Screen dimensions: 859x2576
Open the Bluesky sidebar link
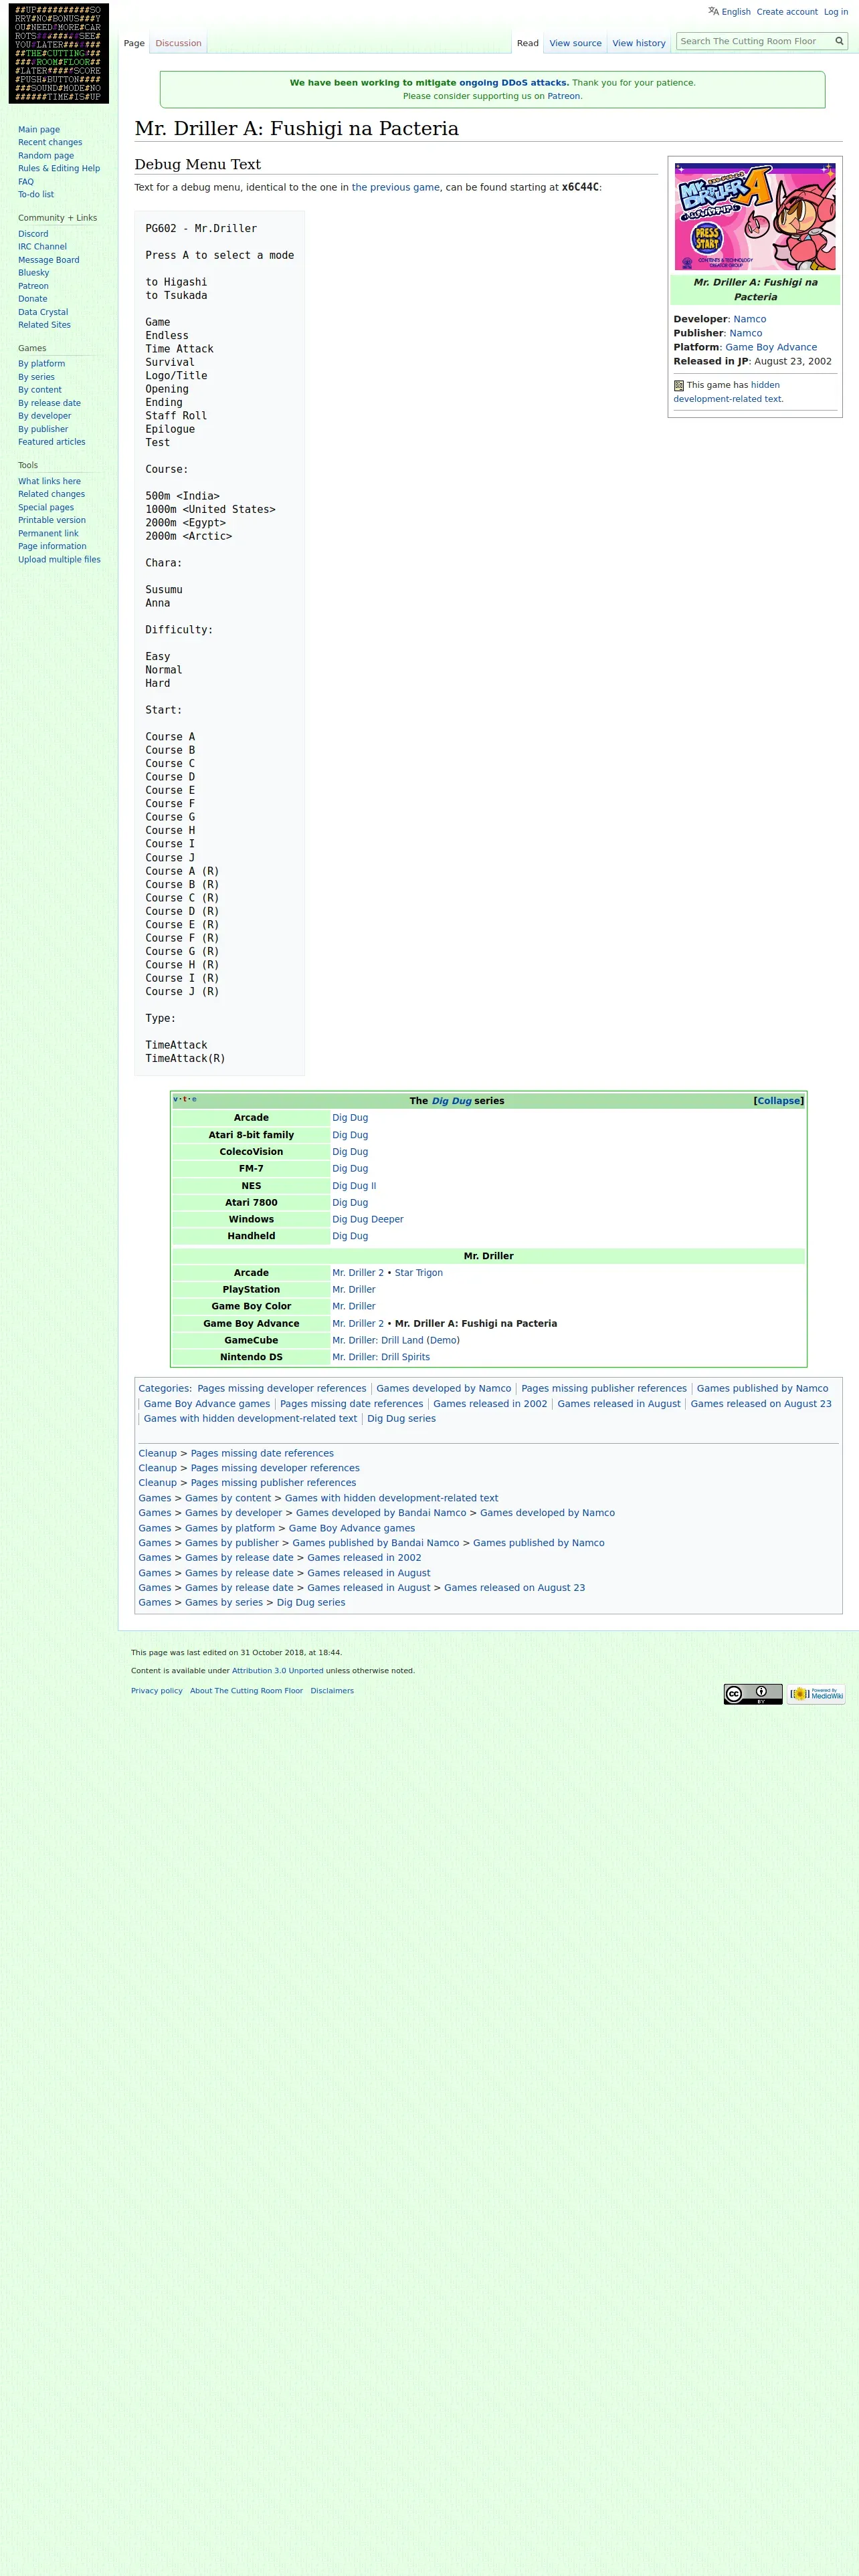(33, 273)
